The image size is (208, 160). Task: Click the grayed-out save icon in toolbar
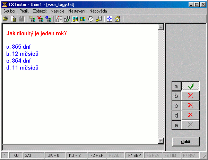tap(21, 19)
